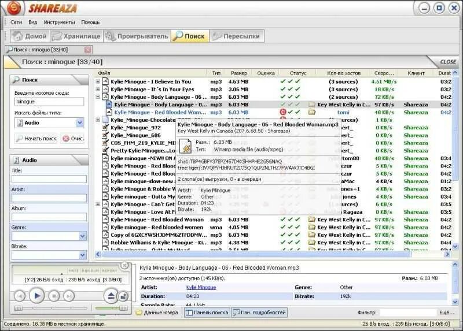The height and width of the screenshot is (331, 463).
Task: Expand the 'It's In Your Eyes' result row
Action: [98, 89]
